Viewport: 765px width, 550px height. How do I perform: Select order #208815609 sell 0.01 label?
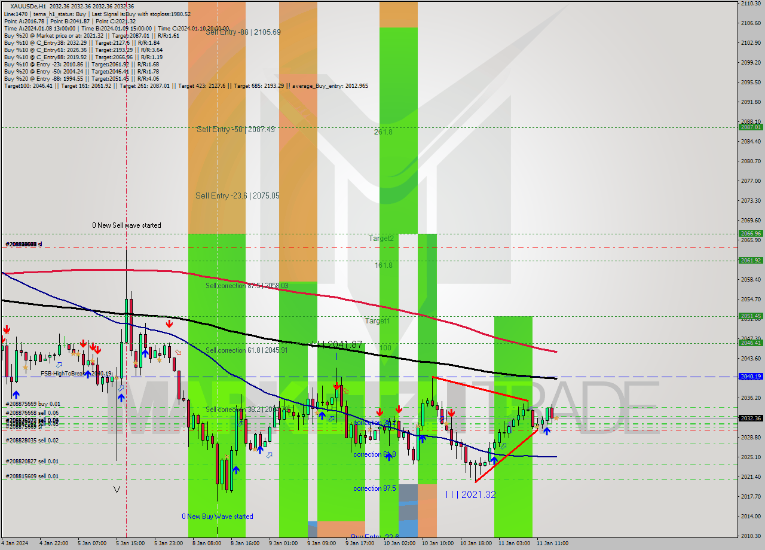pos(32,476)
